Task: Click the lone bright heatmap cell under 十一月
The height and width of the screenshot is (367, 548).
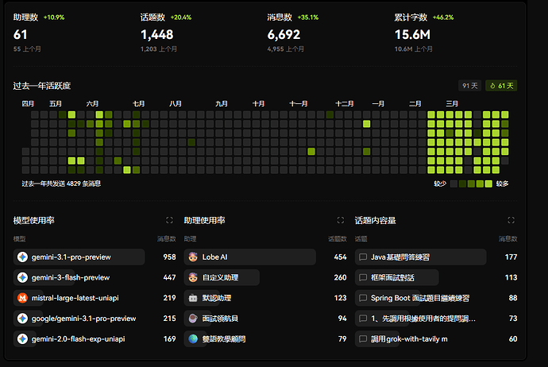Action: tap(311, 152)
